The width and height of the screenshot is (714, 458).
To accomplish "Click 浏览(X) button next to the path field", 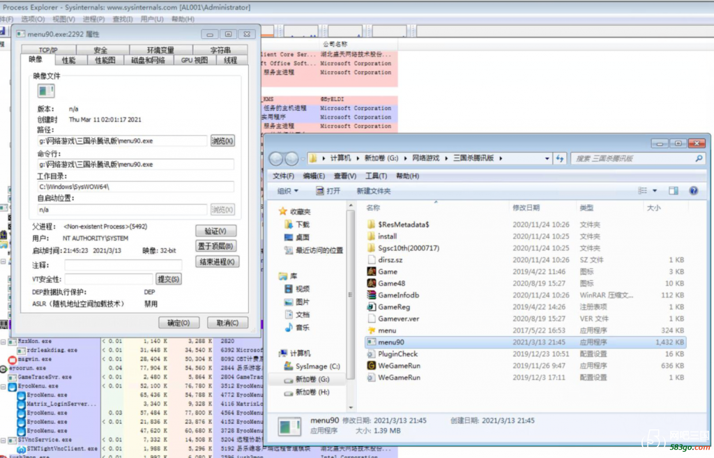I will tap(222, 141).
